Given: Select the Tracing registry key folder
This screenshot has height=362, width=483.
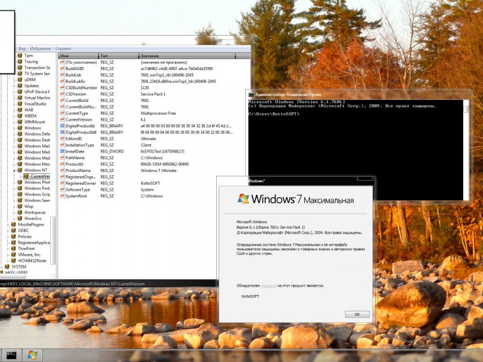Looking at the screenshot, I should coord(31,62).
